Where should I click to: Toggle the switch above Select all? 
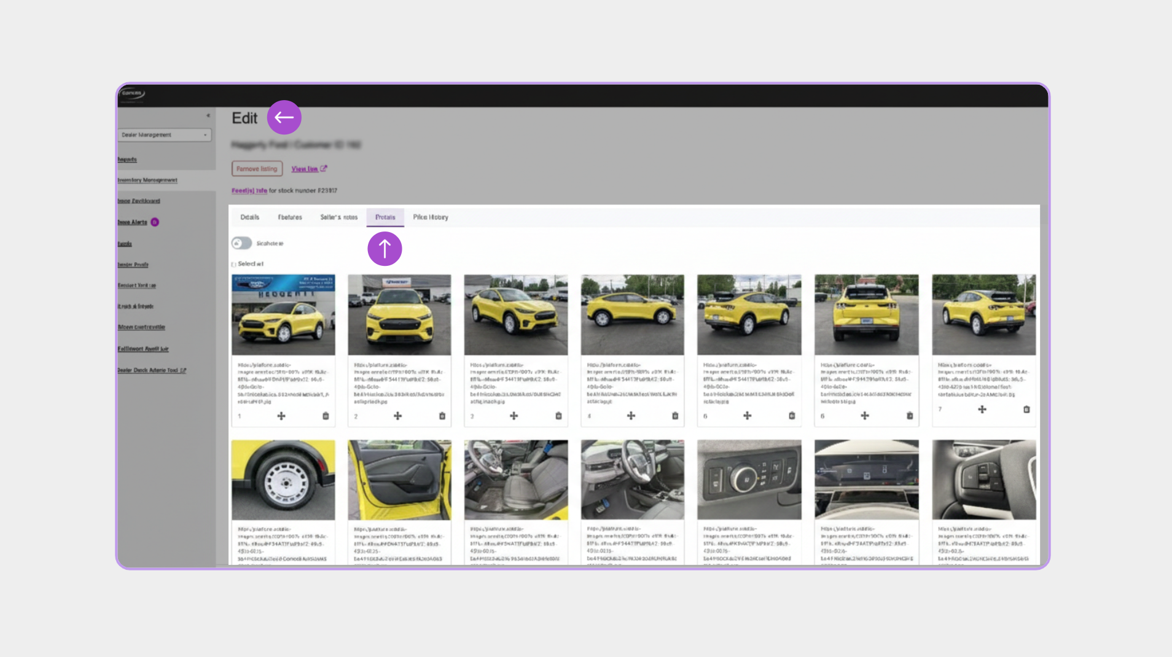click(x=241, y=243)
